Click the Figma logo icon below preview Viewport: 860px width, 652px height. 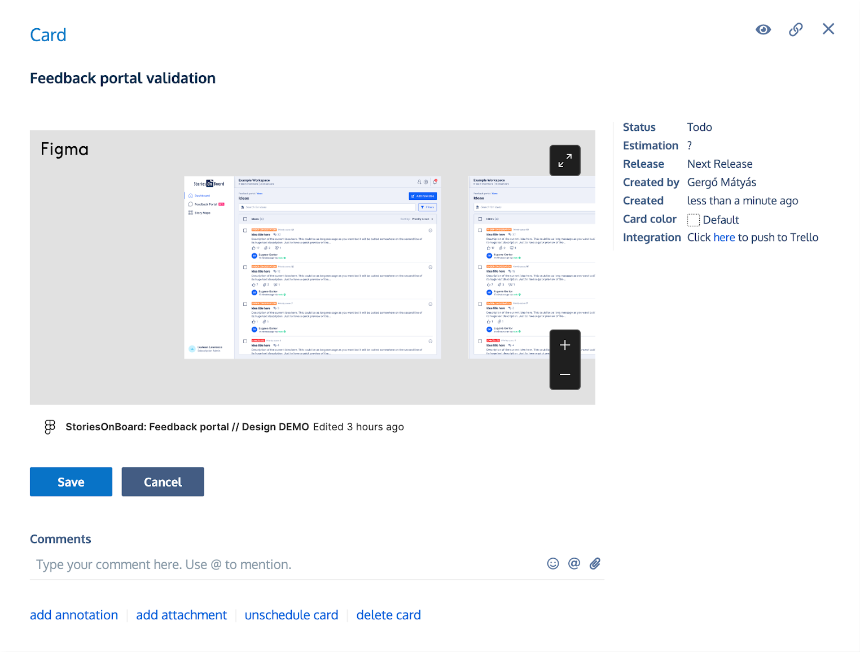(x=50, y=427)
